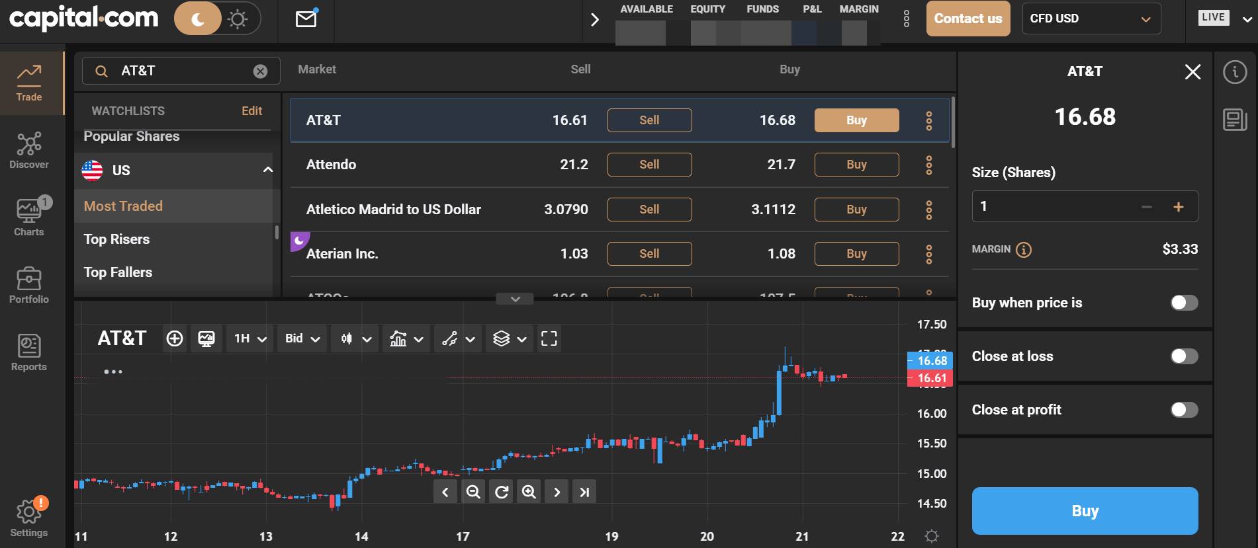Open the Trade section in sidebar
The image size is (1258, 548).
pyautogui.click(x=29, y=83)
